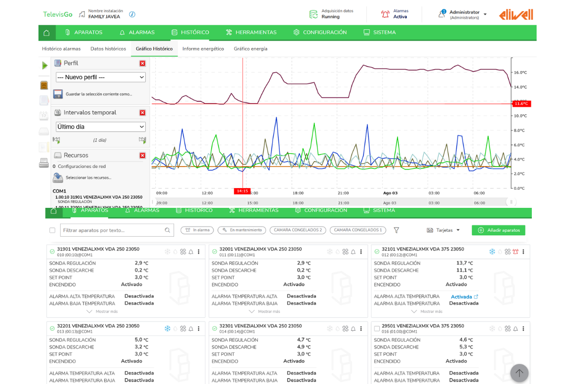This screenshot has width=577, height=384.
Task: Switch to the Histórico alarmas tab
Action: (62, 49)
